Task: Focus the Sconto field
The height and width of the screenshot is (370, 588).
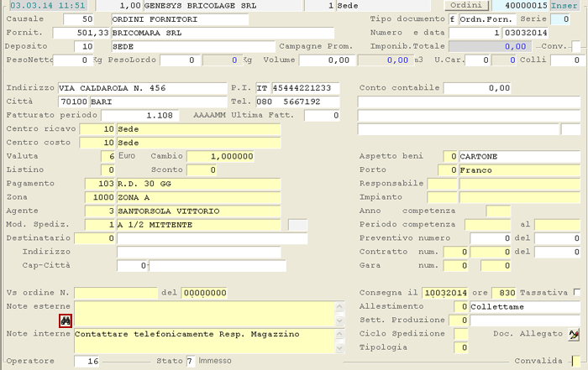Action: [202, 170]
